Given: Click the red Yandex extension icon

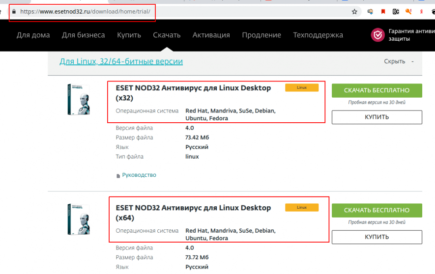Looking at the screenshot, I should coord(421,11).
